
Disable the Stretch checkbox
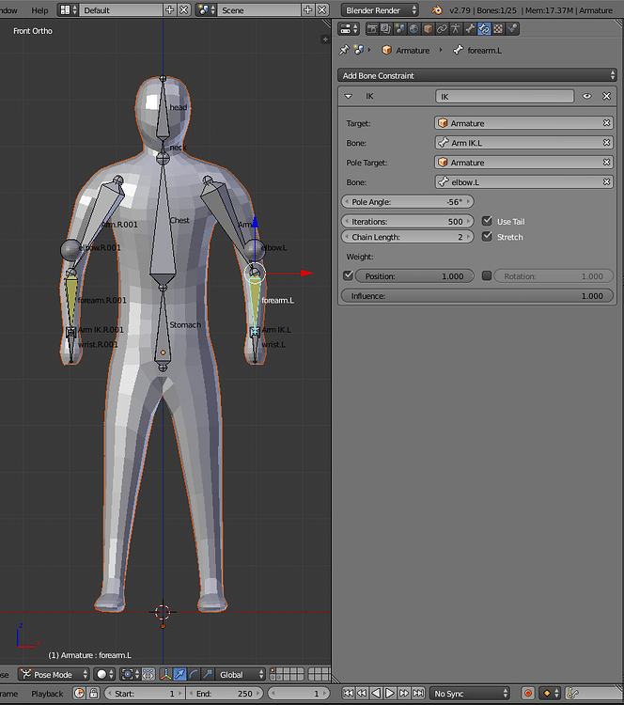(x=487, y=237)
